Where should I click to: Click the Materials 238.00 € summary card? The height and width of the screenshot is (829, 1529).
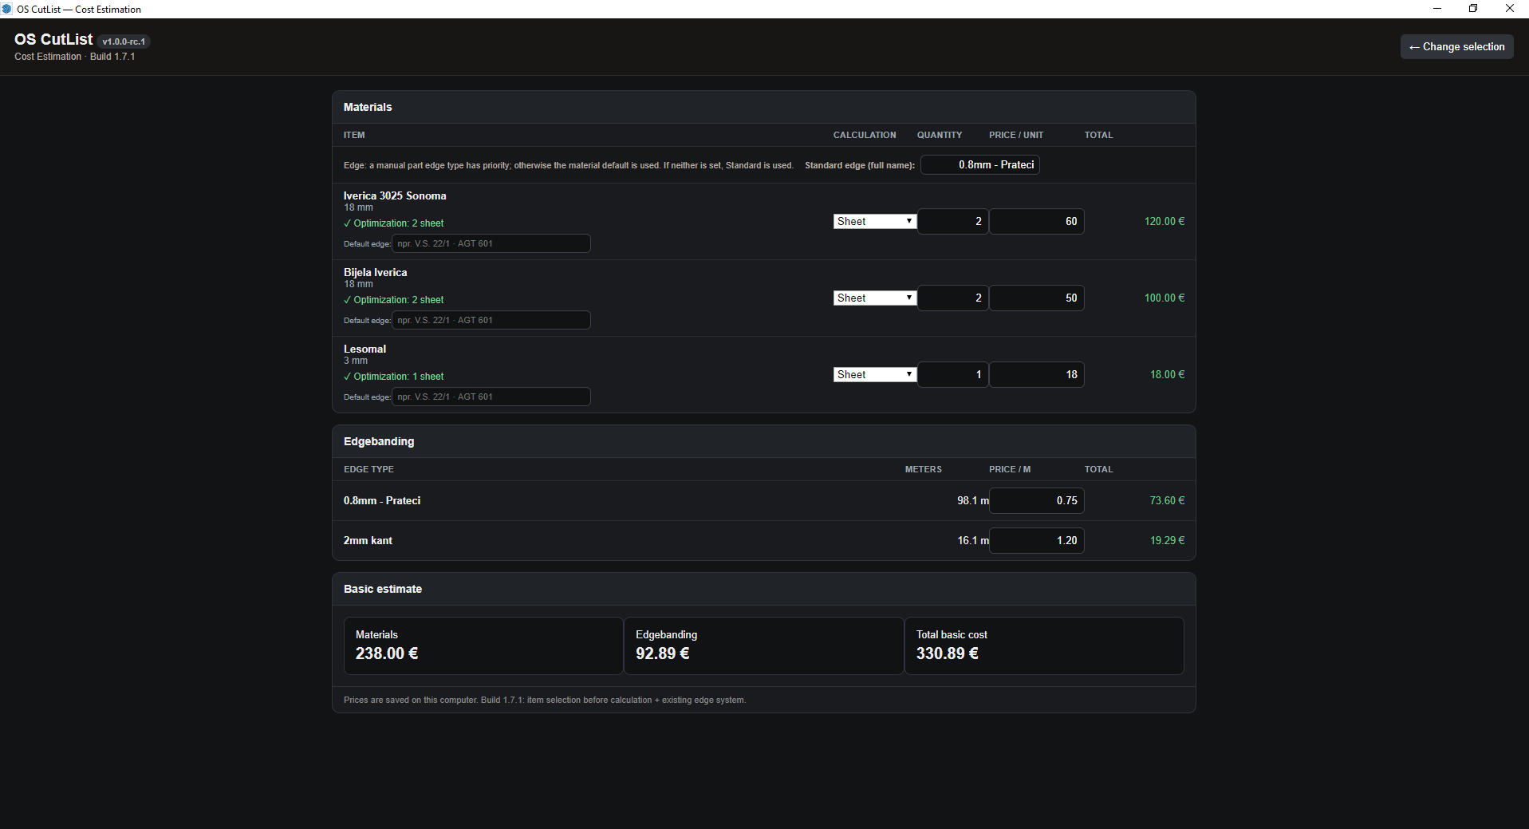[483, 645]
